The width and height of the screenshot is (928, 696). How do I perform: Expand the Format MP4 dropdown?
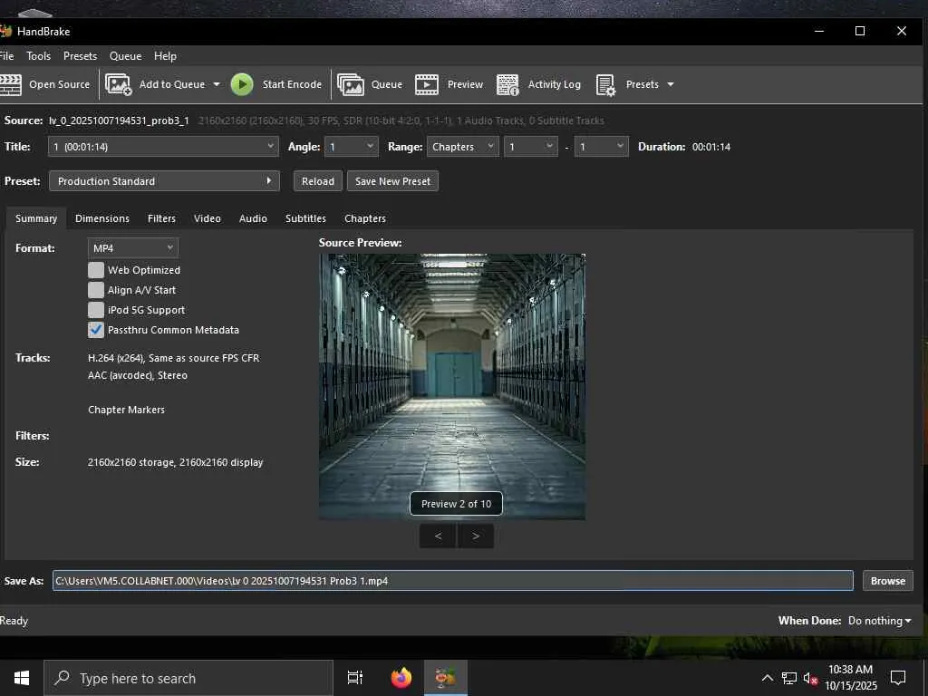pos(133,248)
